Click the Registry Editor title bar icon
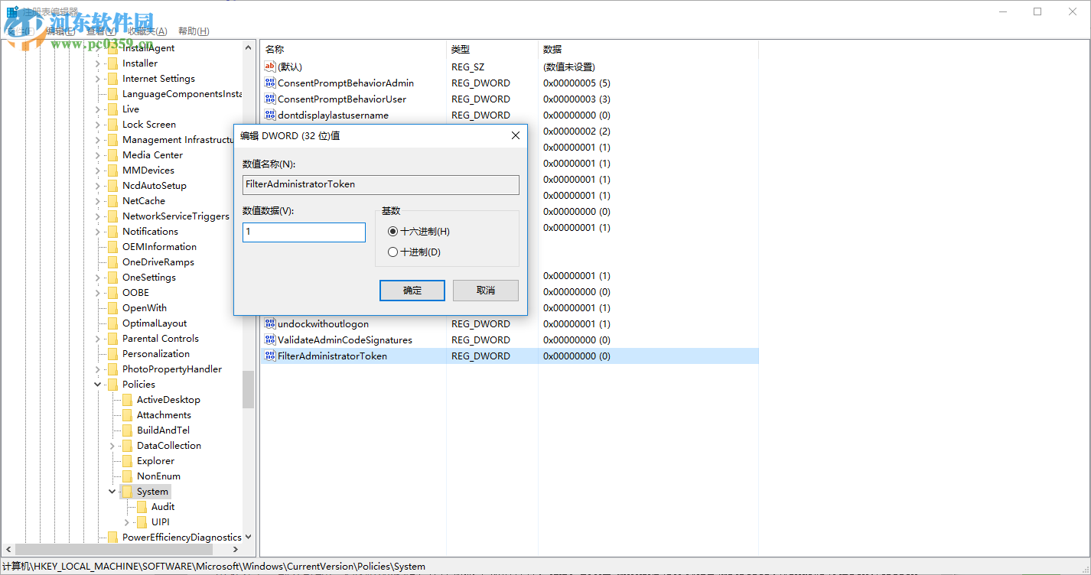 click(x=11, y=11)
